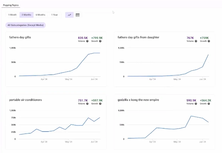Open the Popping Topics tab
This screenshot has height=153, width=222.
[11, 5]
